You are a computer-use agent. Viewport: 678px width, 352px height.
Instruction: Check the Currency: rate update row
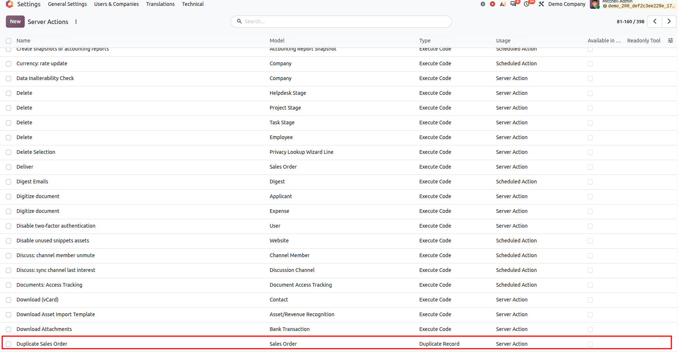coord(8,64)
